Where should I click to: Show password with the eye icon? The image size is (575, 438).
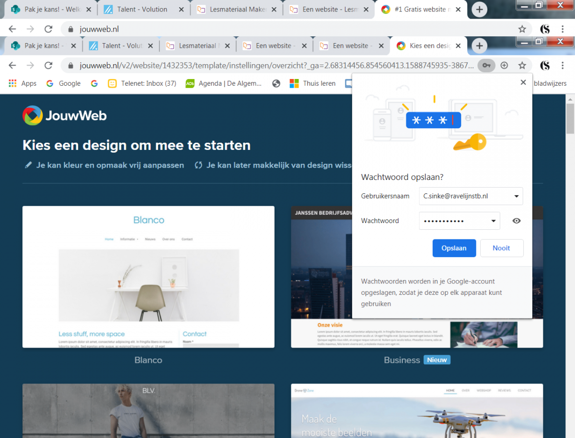[517, 221]
